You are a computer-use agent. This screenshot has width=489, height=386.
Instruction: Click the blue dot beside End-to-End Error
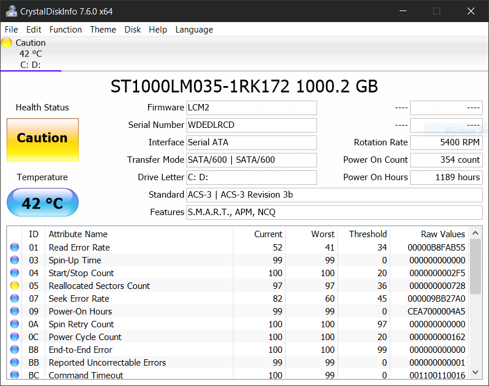tap(15, 349)
